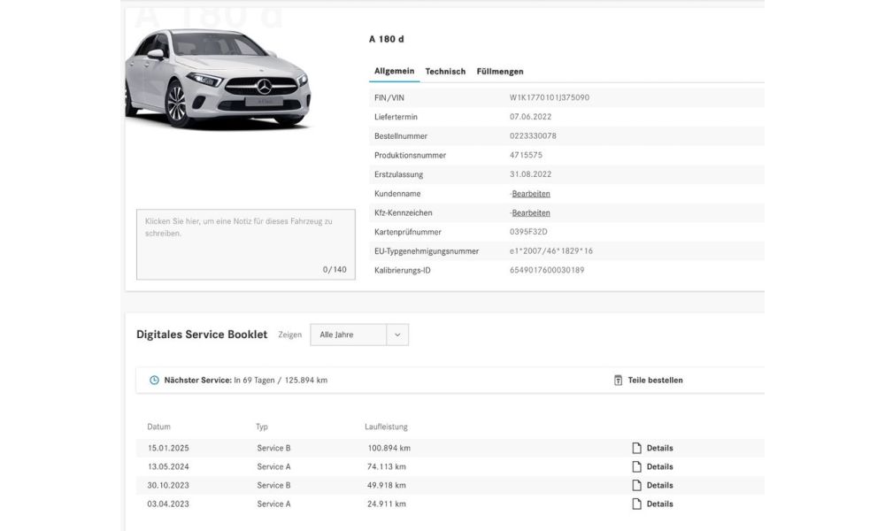Open document icon for 13.05.2024 Service A
885x531 pixels.
pos(636,466)
